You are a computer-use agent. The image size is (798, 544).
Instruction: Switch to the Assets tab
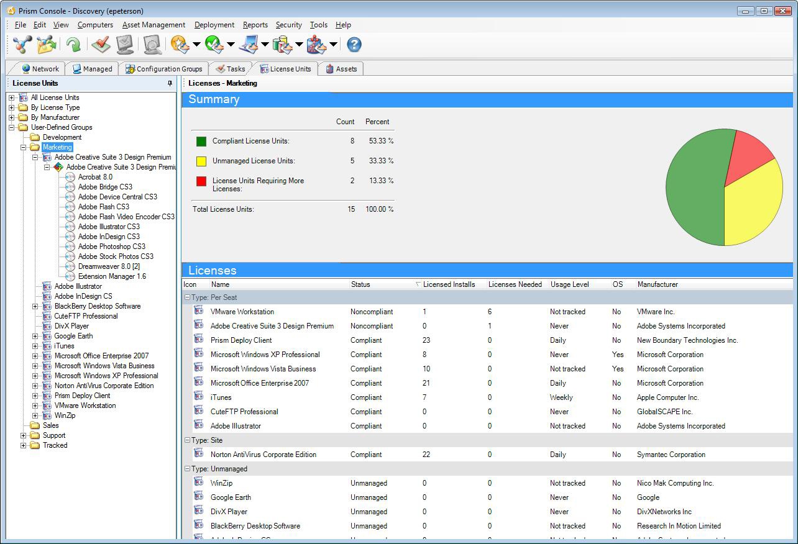coord(341,69)
